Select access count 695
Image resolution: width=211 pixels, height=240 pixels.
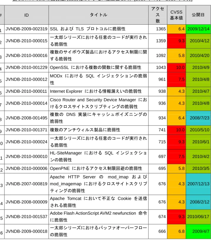(158, 168)
